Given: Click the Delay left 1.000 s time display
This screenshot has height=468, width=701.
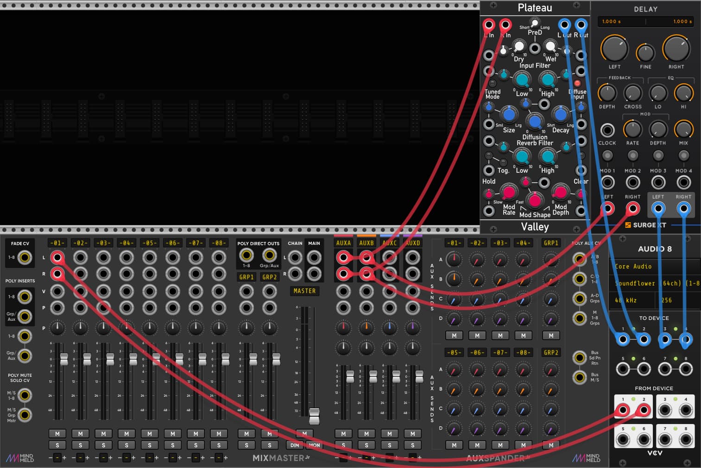Looking at the screenshot, I should pyautogui.click(x=612, y=21).
